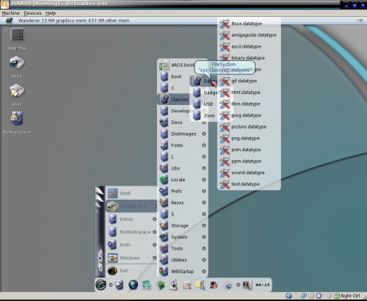Viewport: 367px width, 301px height.
Task: Click the dock clock display
Action: click(x=262, y=285)
